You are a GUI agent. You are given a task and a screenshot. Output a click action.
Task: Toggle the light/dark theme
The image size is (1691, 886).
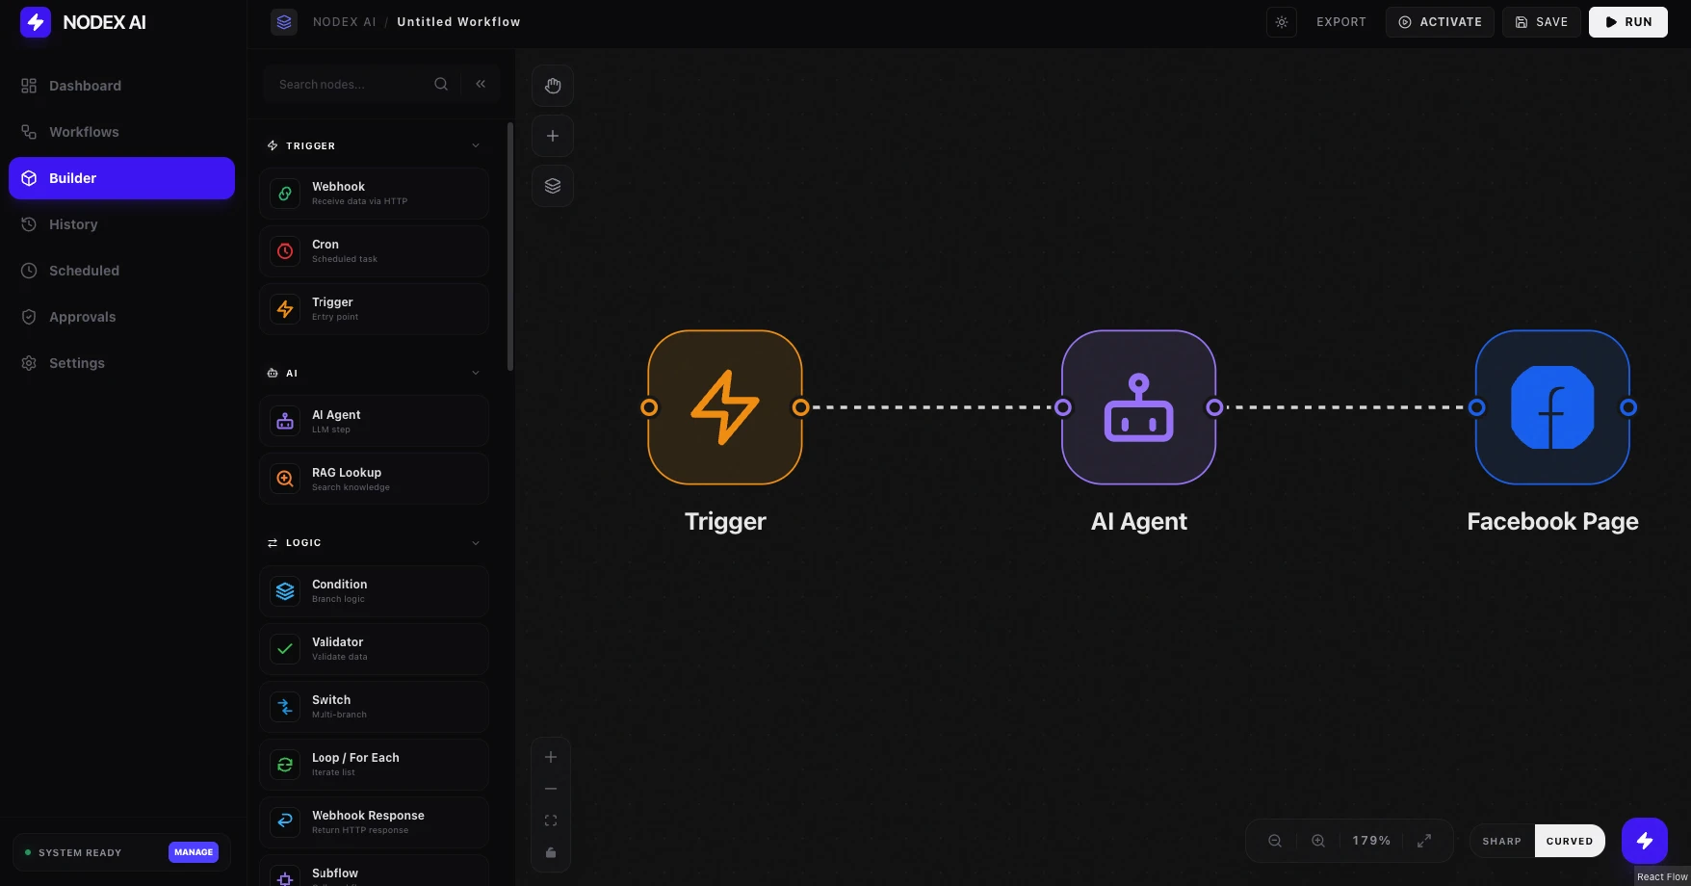[1282, 22]
